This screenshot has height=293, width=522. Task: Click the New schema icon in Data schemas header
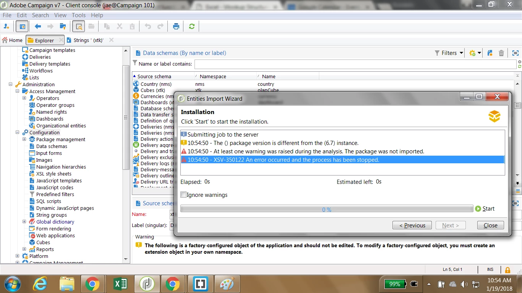(x=490, y=53)
